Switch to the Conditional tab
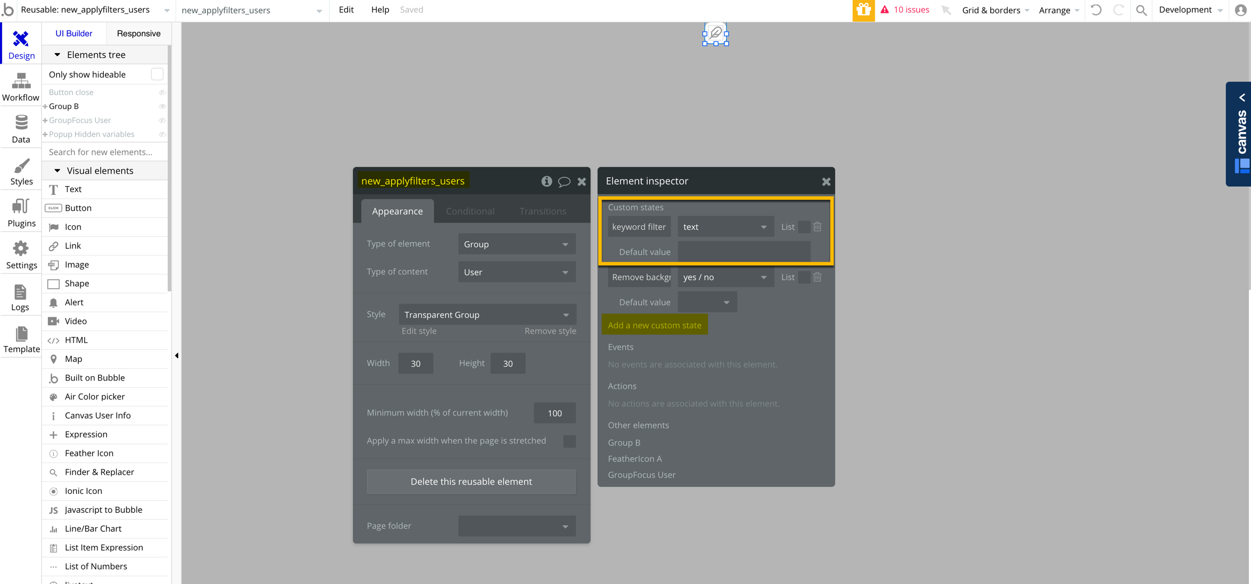1251x584 pixels. [x=470, y=211]
